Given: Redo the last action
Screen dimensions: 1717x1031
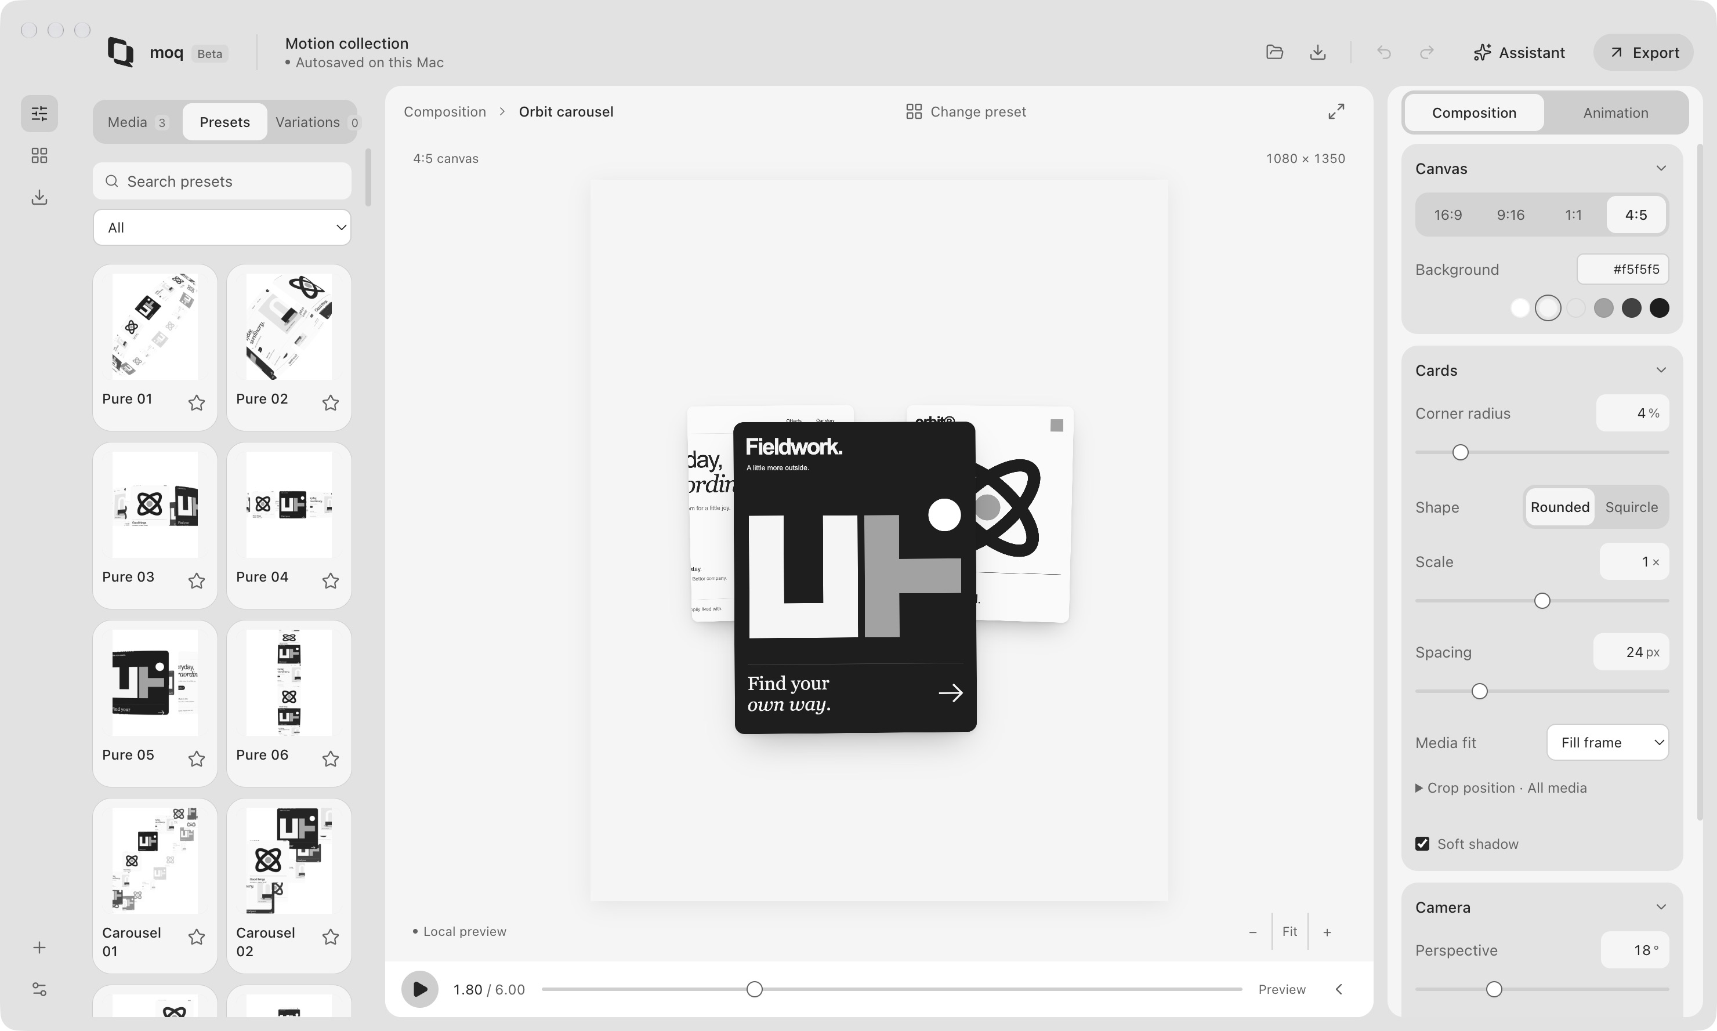Looking at the screenshot, I should (x=1426, y=52).
